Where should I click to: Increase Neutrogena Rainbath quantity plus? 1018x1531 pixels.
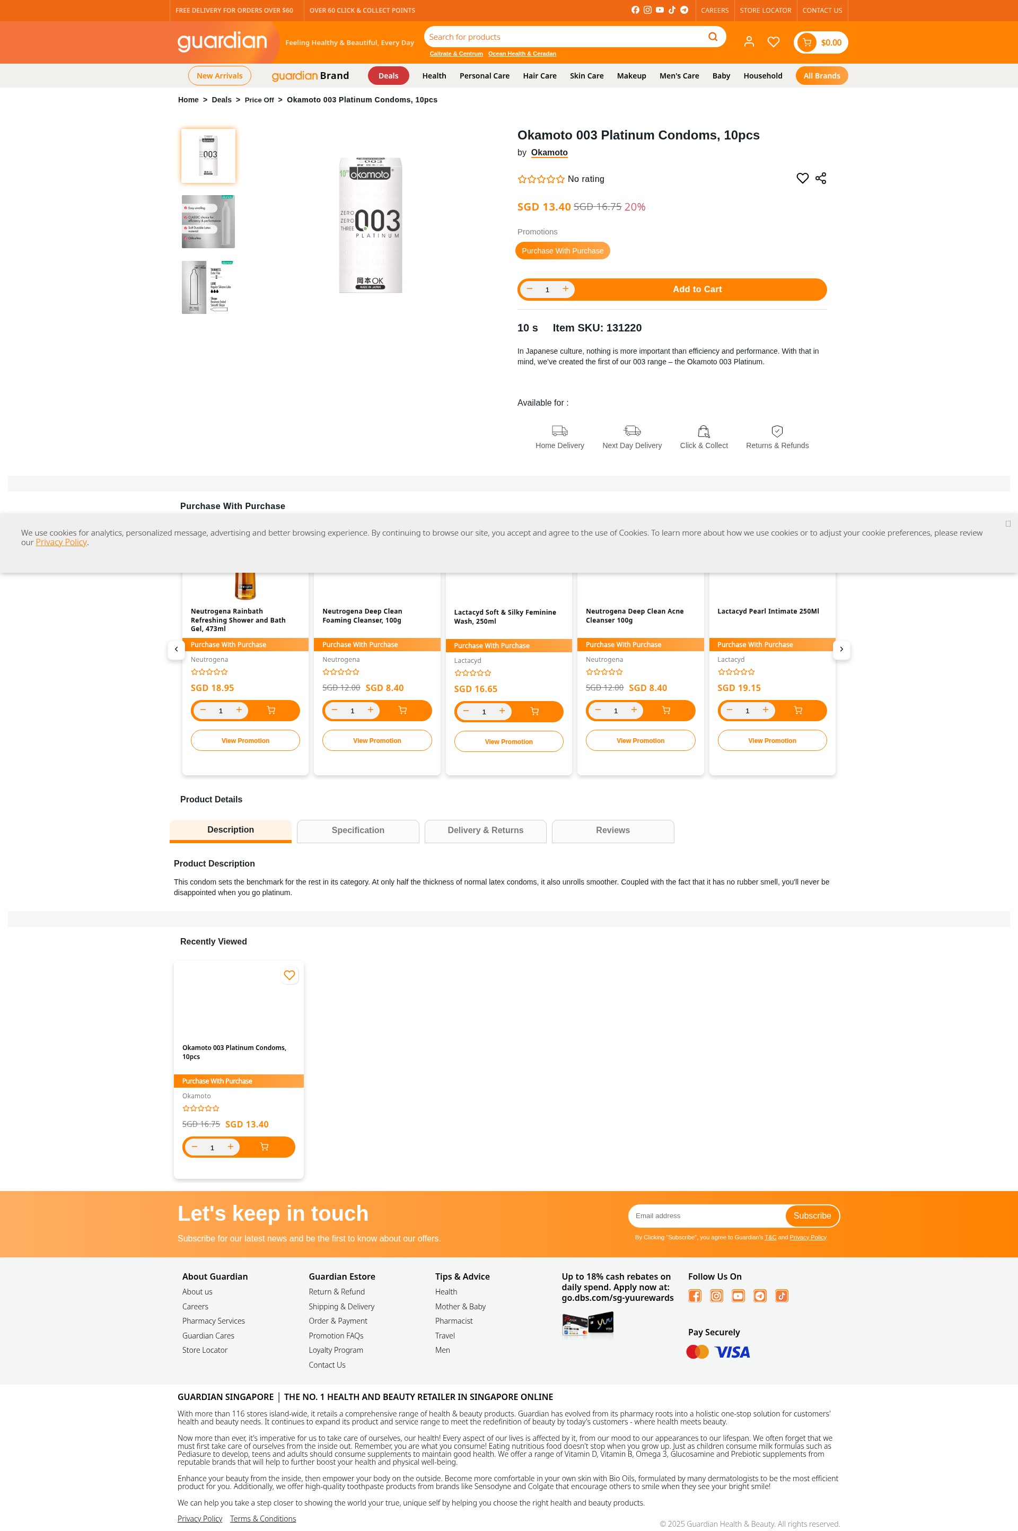tap(239, 710)
